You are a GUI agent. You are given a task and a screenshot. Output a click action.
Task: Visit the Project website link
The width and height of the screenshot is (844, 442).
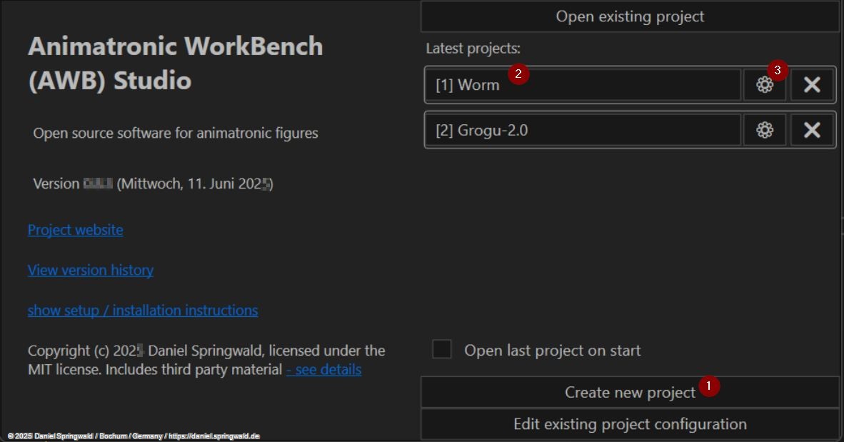pos(75,230)
